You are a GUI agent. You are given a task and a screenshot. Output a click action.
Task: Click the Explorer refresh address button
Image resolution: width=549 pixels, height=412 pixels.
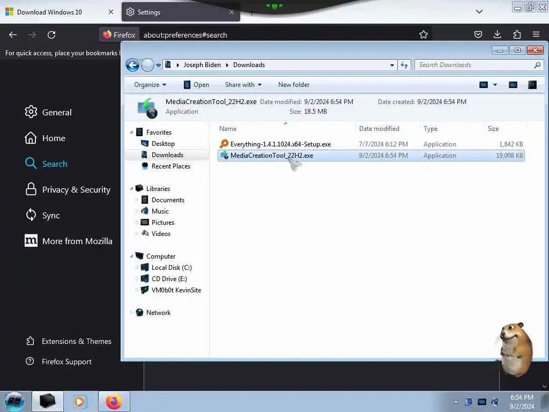point(404,65)
